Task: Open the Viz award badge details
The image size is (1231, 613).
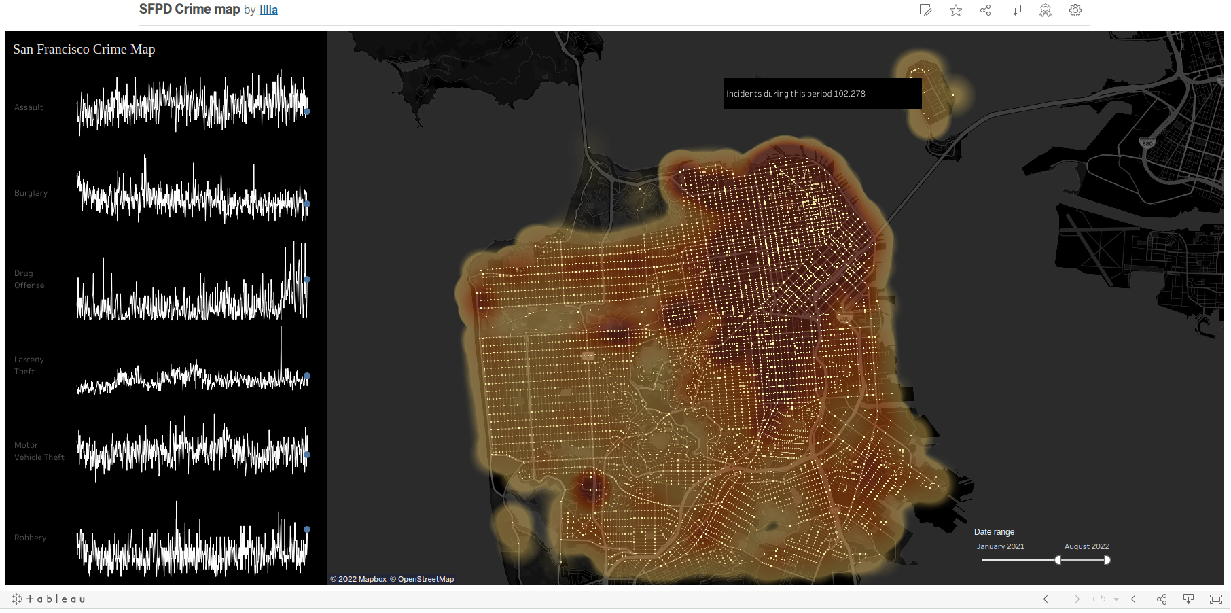Action: (x=1046, y=10)
